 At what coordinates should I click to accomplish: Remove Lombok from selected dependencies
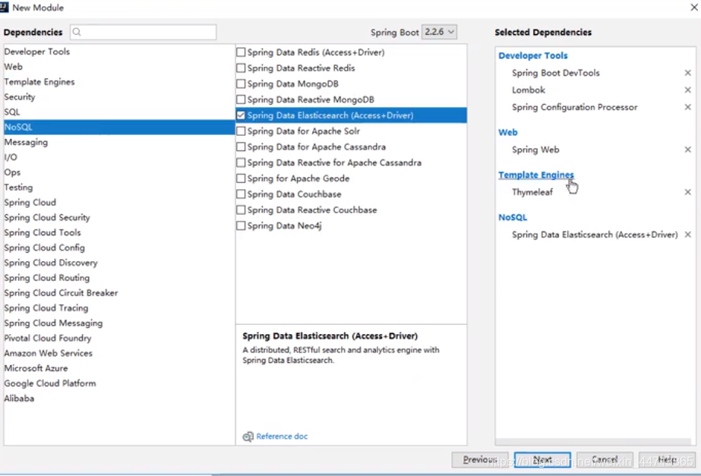pyautogui.click(x=687, y=90)
